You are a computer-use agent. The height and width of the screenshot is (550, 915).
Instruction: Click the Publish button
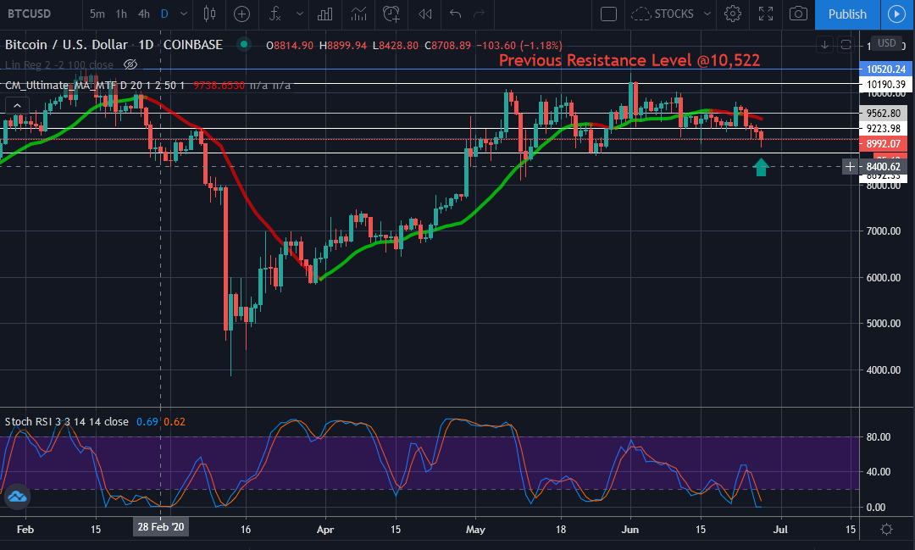point(847,14)
